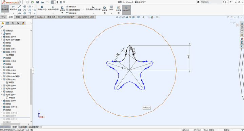Viewport: 244px width, 131px height.
Task: Switch to the 特征 Features tab
Action: pos(3,17)
